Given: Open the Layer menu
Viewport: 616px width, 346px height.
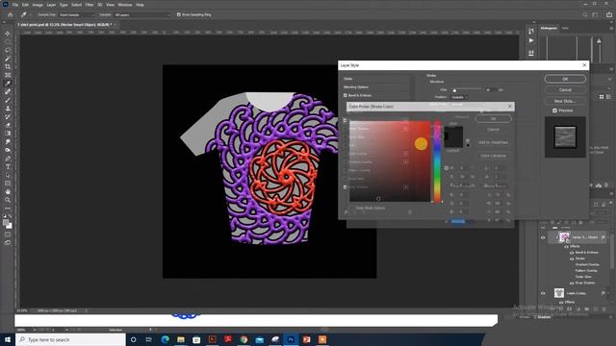Looking at the screenshot, I should click(51, 5).
